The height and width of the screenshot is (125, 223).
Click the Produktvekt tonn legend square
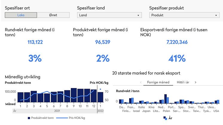coord(29,118)
